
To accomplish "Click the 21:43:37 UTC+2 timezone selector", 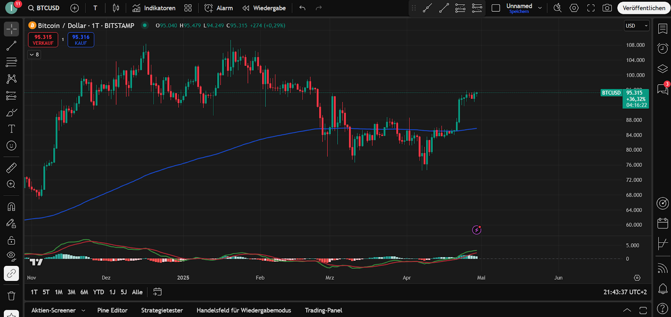I will pyautogui.click(x=625, y=292).
